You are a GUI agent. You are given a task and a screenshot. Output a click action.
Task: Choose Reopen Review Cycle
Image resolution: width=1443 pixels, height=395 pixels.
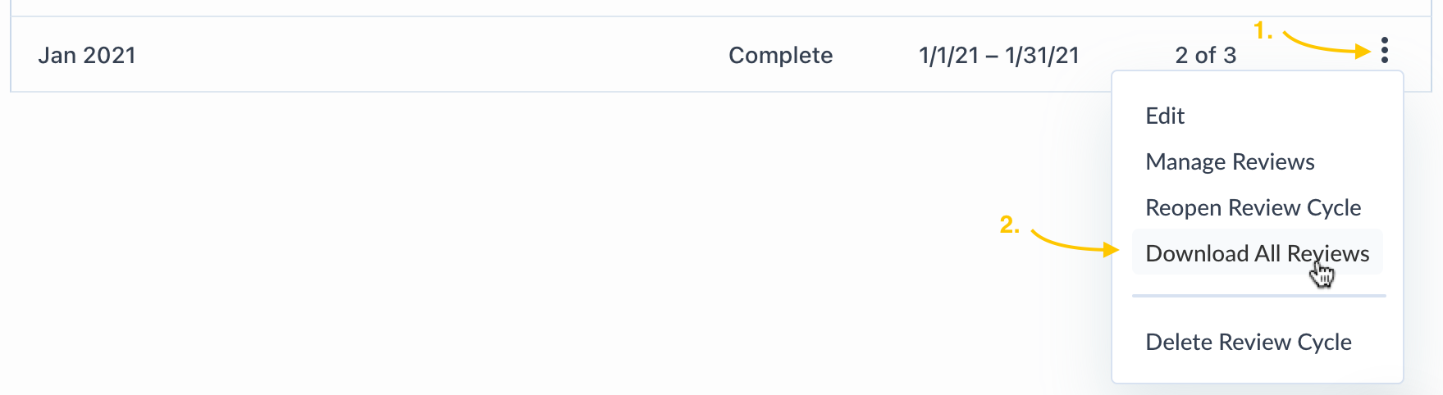pos(1253,208)
